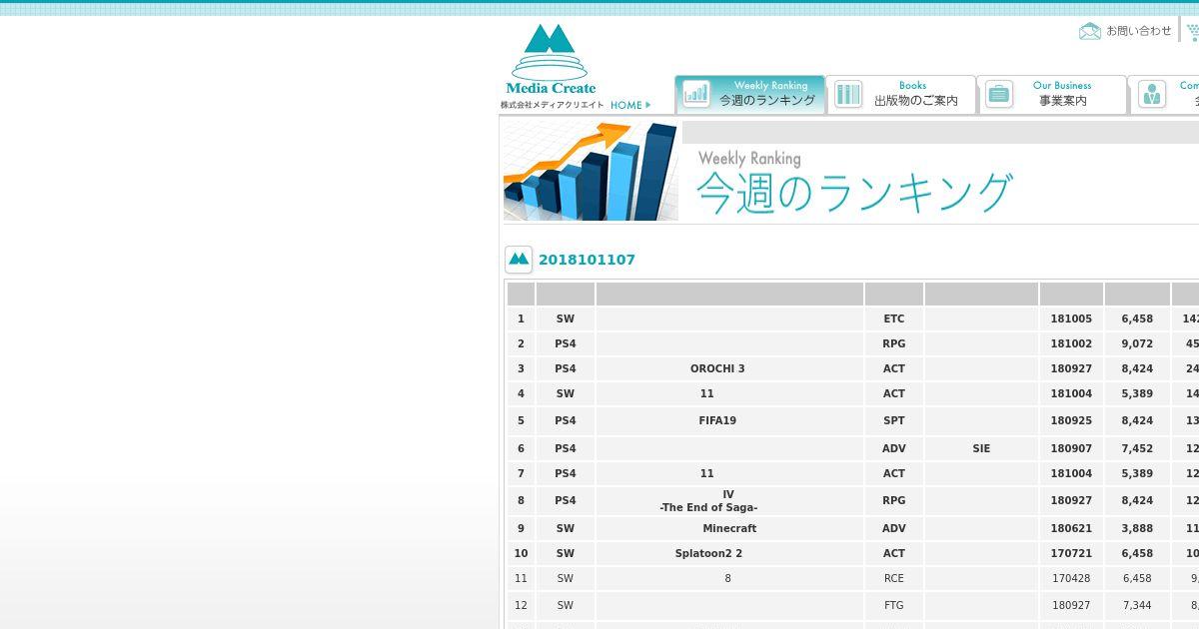Click the envelope contact icon
This screenshot has height=629, width=1199.
tap(1090, 31)
